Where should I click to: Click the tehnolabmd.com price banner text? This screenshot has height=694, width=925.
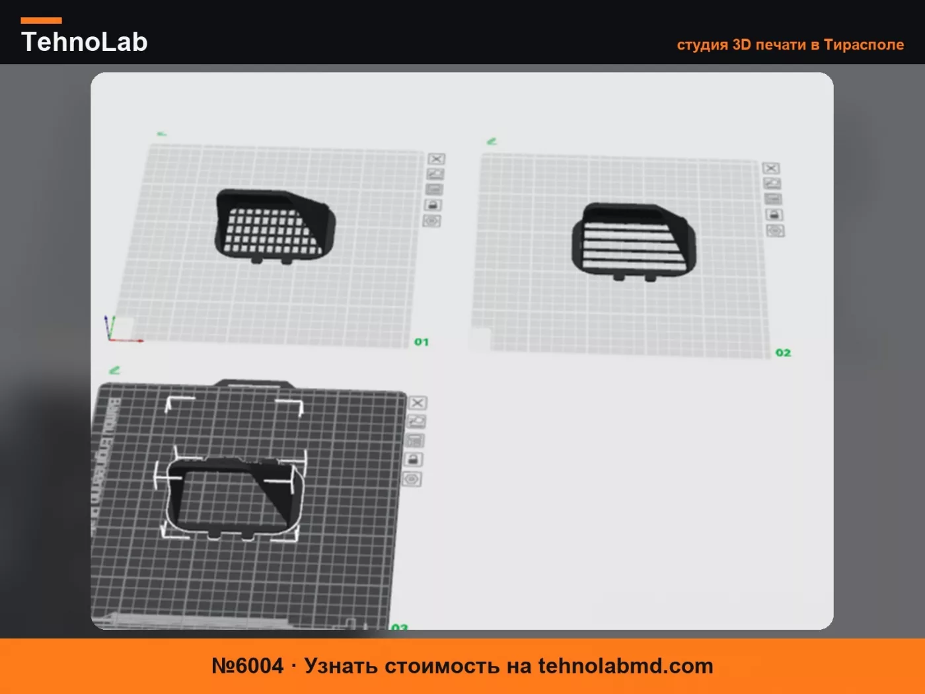[462, 666]
